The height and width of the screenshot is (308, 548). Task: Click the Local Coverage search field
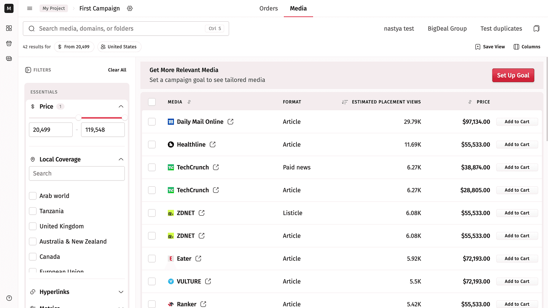(77, 173)
